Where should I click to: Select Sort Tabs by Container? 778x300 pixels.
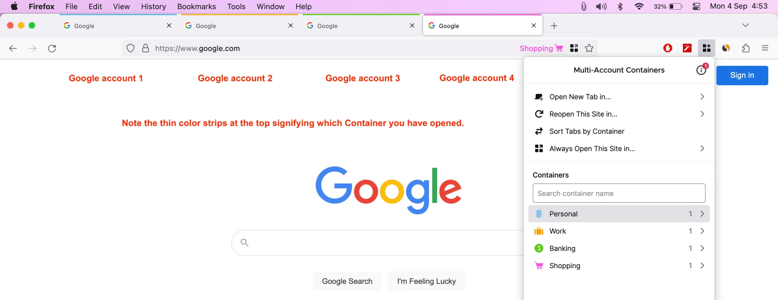click(x=619, y=131)
